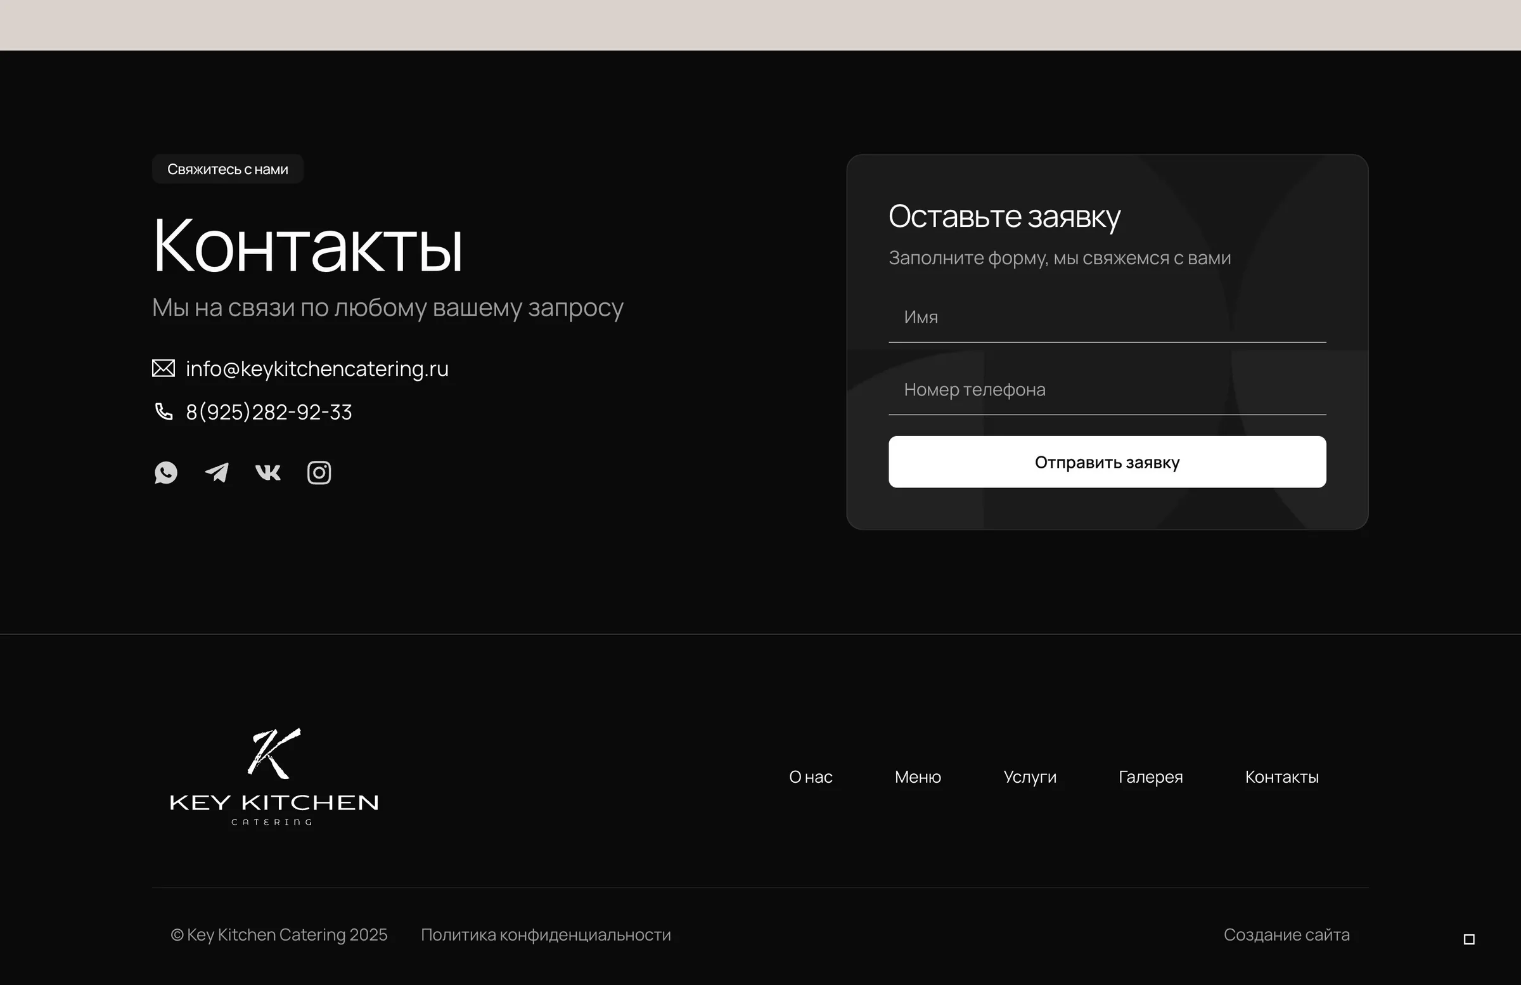Click the phone handset icon
Image resolution: width=1521 pixels, height=985 pixels.
pos(164,411)
